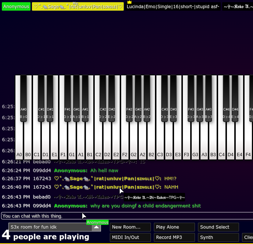Image resolution: width=253 pixels, height=244 pixels.
Task: Play the G#2 black key
Action: (138, 98)
